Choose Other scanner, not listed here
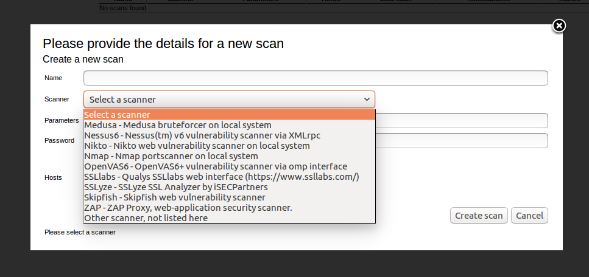 pyautogui.click(x=229, y=217)
